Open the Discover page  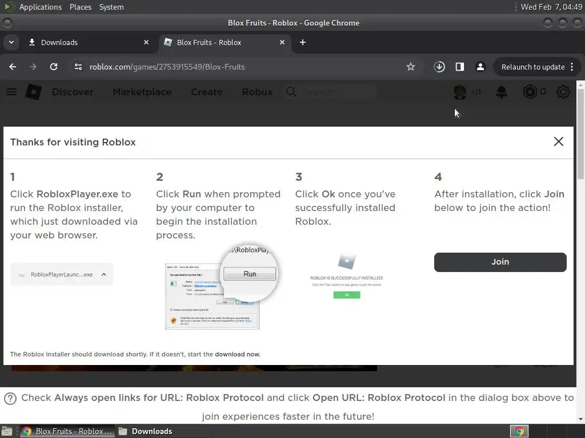tap(73, 92)
